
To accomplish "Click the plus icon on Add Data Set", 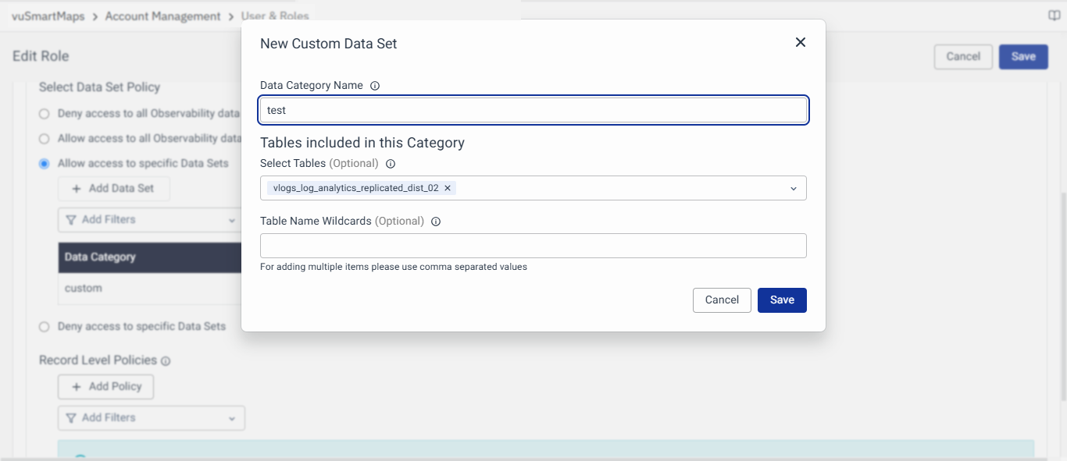I will click(x=77, y=189).
